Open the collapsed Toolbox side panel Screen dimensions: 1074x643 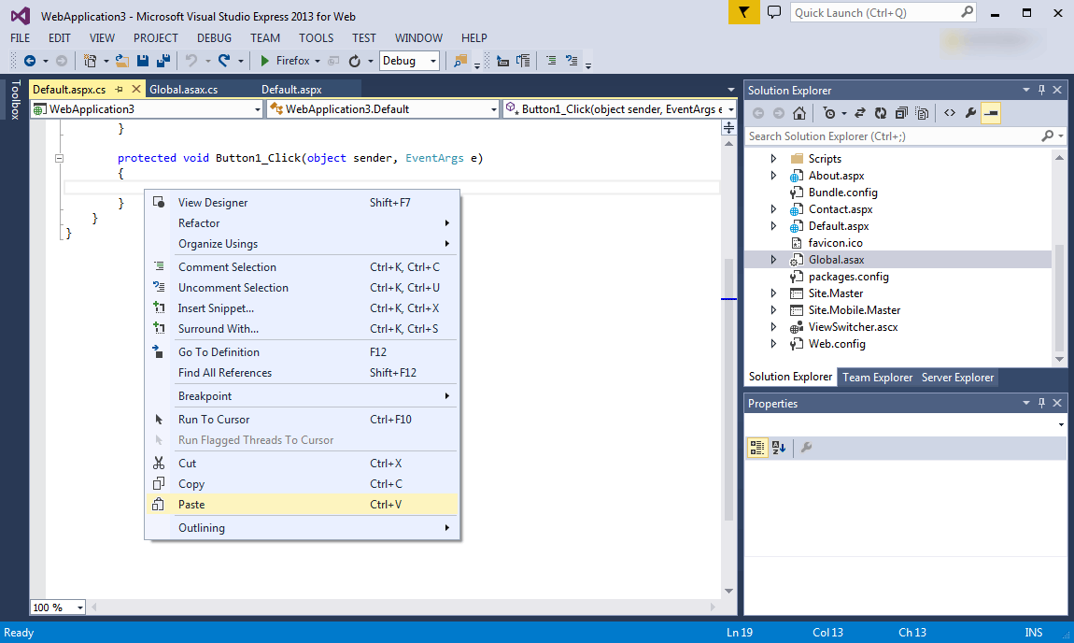coord(15,100)
